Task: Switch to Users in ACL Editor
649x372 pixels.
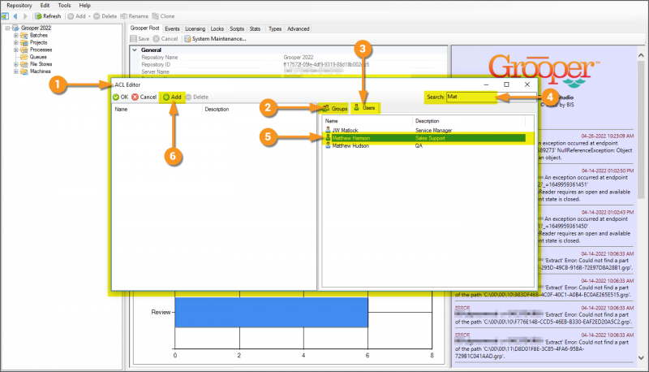Action: point(364,108)
